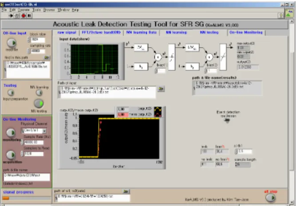Click the VI icon pane at top right
The image size is (296, 206).
(289, 13)
